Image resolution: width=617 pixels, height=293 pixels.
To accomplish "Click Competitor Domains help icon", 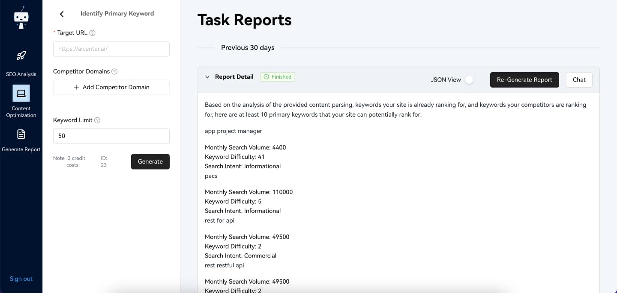I will pos(114,72).
